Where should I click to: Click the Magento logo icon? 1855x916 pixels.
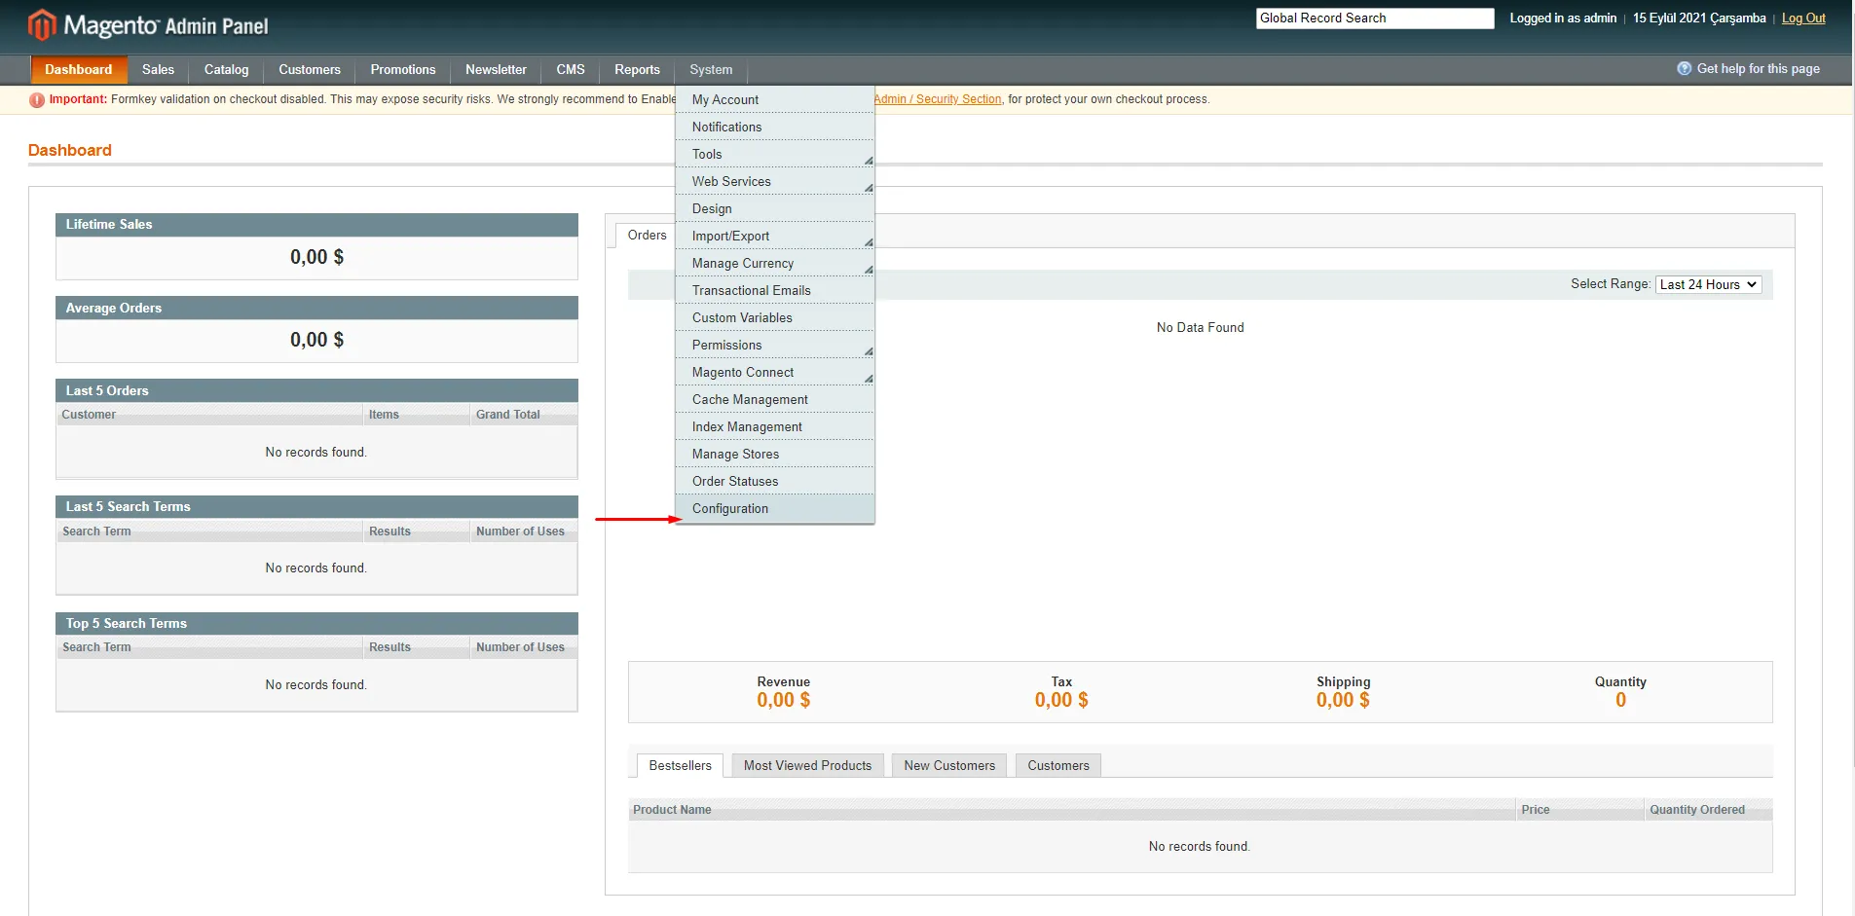click(42, 24)
